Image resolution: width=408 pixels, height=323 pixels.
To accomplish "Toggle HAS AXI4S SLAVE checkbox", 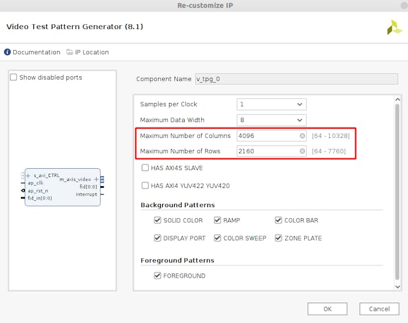I will tap(145, 168).
